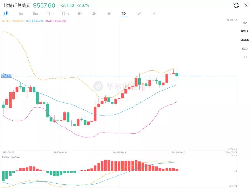Enable the RSI indicator
251x188 pixels.
click(x=245, y=57)
